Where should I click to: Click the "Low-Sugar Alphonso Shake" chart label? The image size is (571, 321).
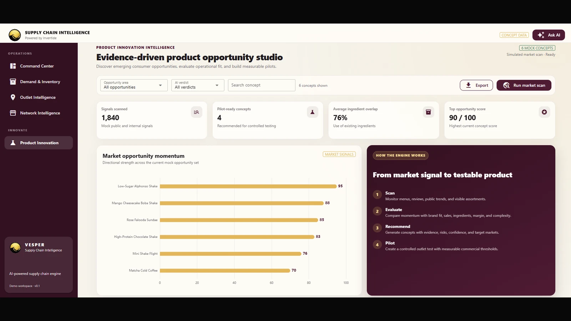coord(138,186)
